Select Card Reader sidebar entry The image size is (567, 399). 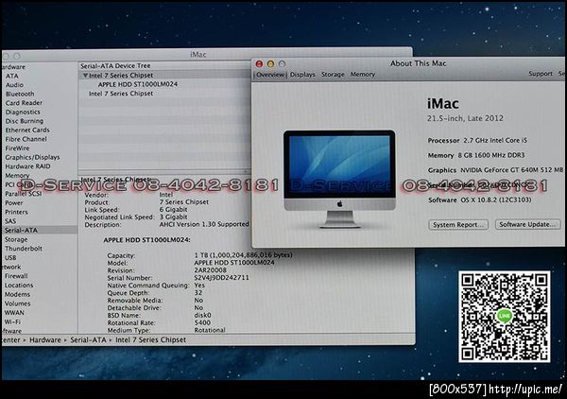click(24, 103)
